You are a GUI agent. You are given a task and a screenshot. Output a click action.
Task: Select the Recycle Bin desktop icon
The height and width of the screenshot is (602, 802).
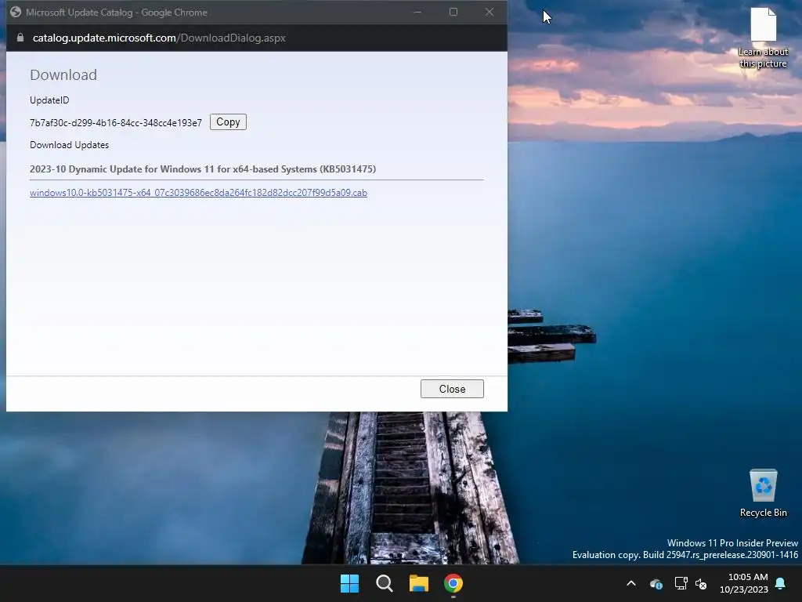pyautogui.click(x=763, y=493)
